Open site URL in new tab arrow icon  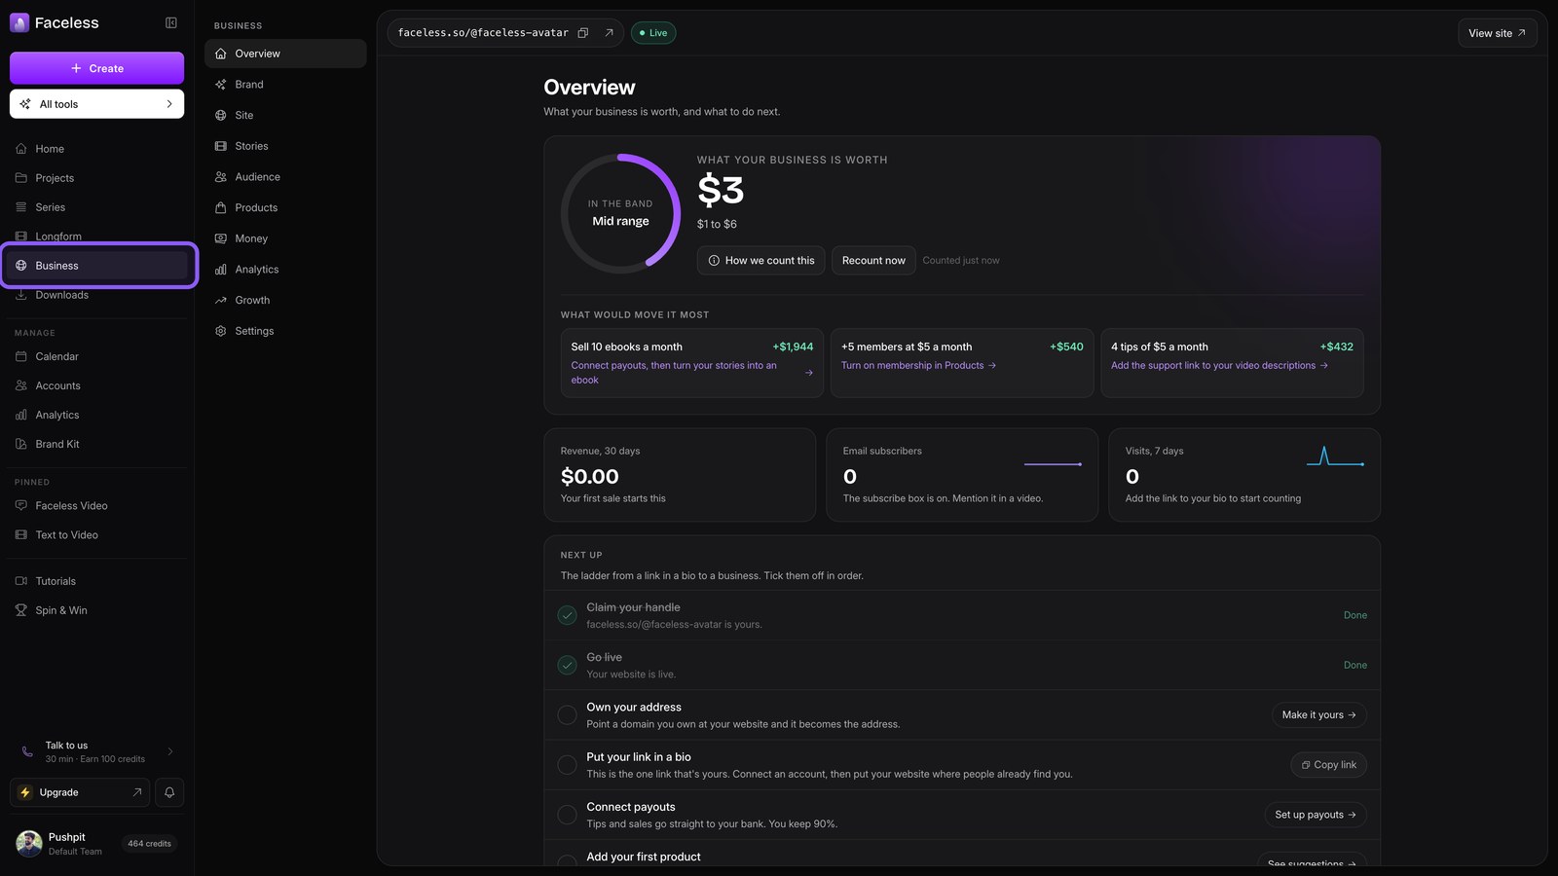609,33
